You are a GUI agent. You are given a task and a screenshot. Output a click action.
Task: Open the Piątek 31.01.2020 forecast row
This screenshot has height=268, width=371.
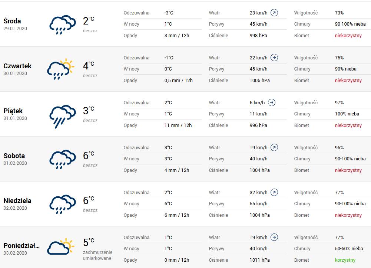[185, 114]
